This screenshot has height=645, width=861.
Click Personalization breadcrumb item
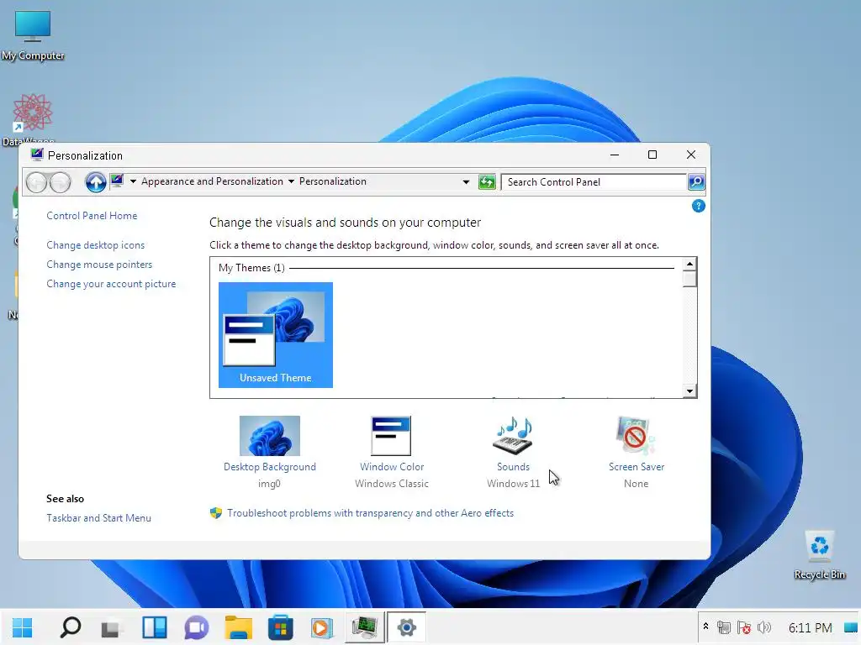333,181
